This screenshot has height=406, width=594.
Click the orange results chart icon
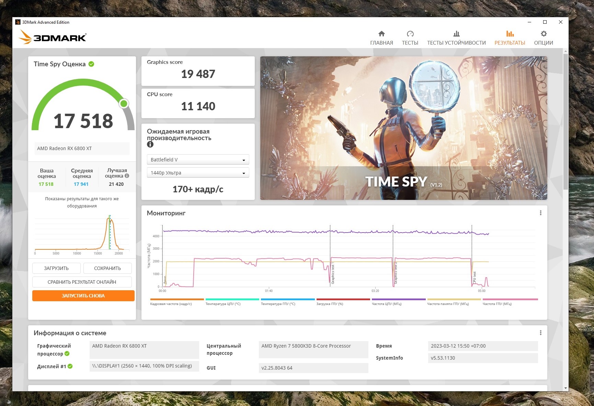510,34
